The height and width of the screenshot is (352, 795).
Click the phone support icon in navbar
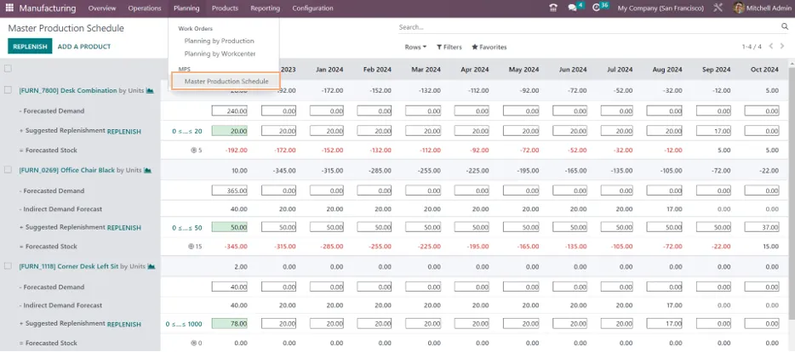[553, 9]
